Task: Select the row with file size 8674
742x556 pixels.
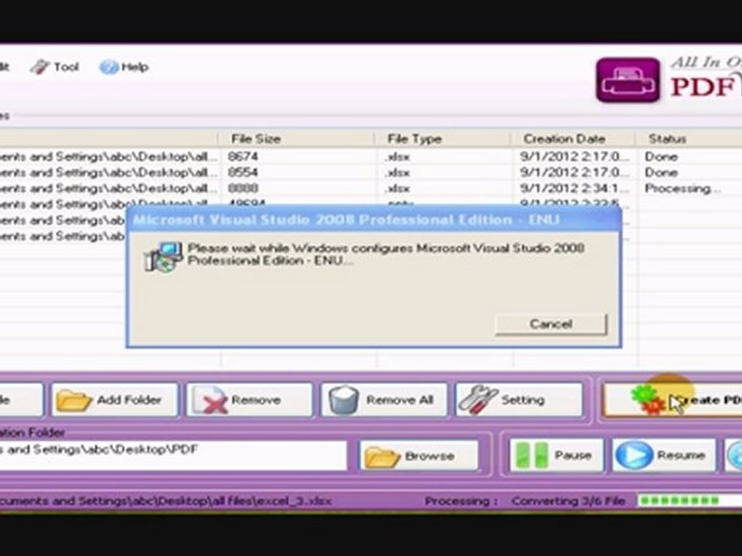Action: [371, 157]
